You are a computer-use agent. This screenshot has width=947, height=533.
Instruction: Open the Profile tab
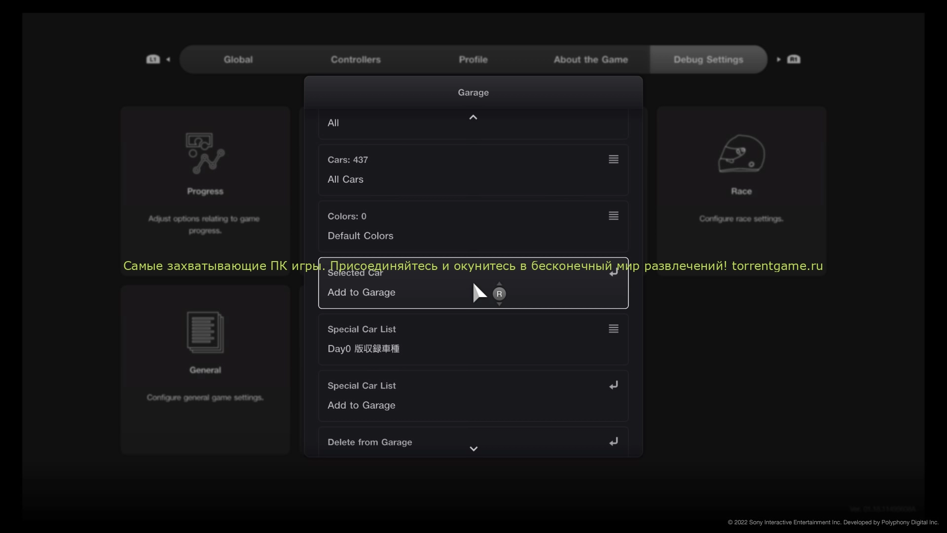tap(473, 60)
